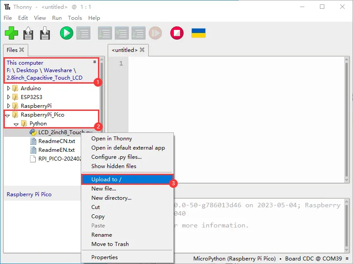The height and width of the screenshot is (264, 353).
Task: Open the View menu
Action: (40, 18)
